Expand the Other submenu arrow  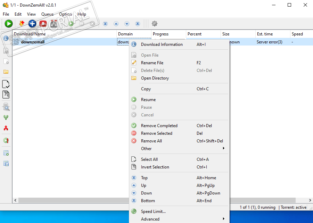point(224,148)
